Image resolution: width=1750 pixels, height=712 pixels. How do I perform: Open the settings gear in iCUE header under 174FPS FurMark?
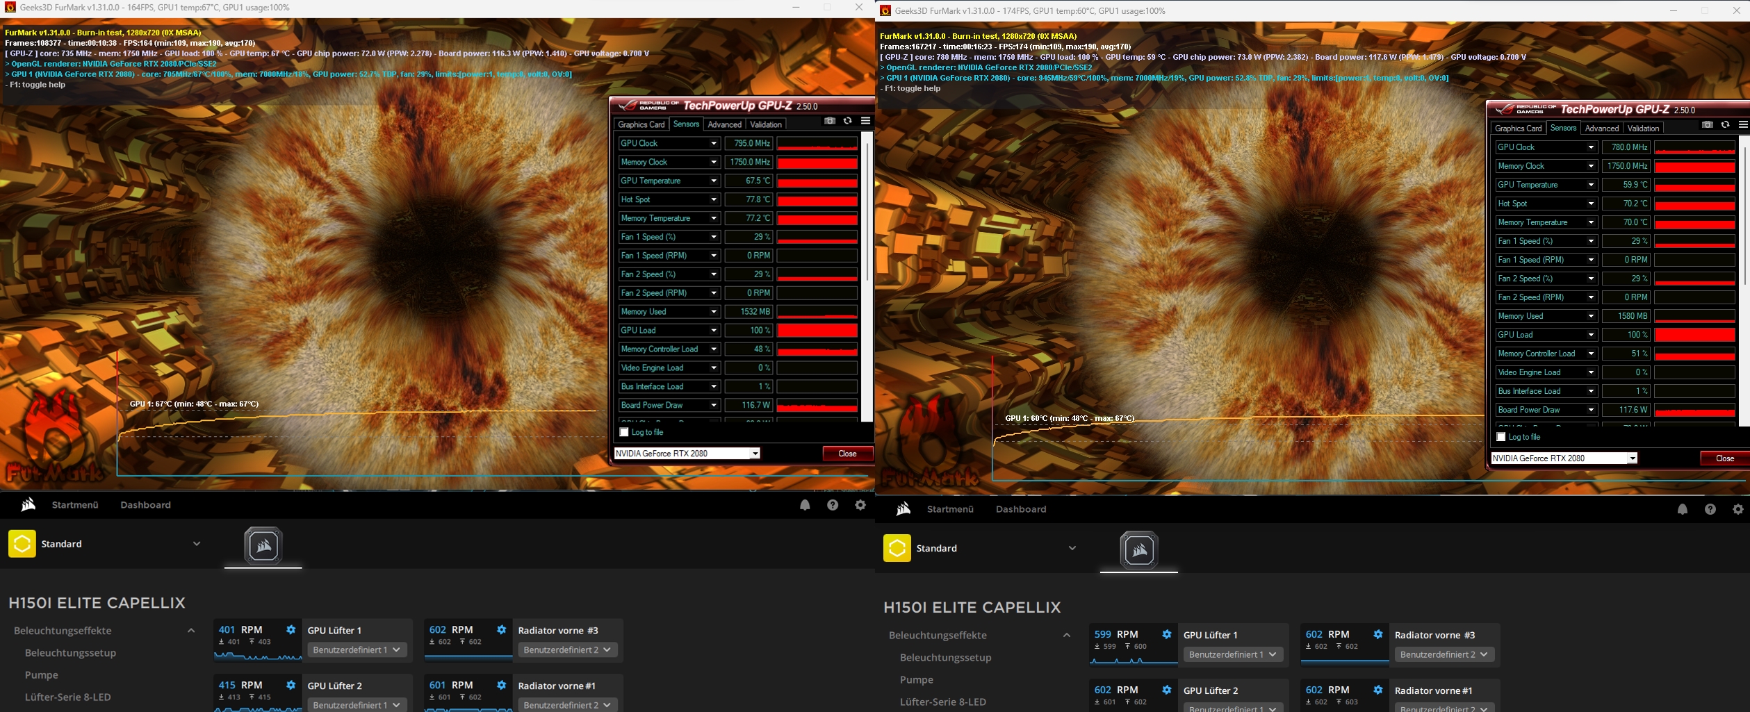pyautogui.click(x=1738, y=509)
